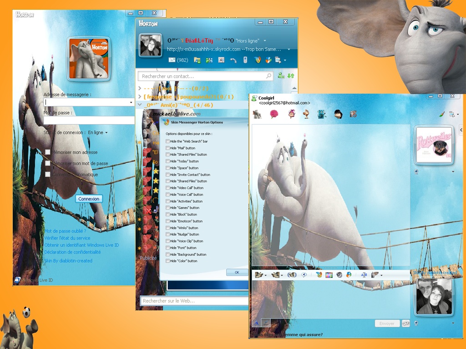Screen dimensions: 466x349
Task: Open Déclaration de confidentialité link
Action: 72,252
